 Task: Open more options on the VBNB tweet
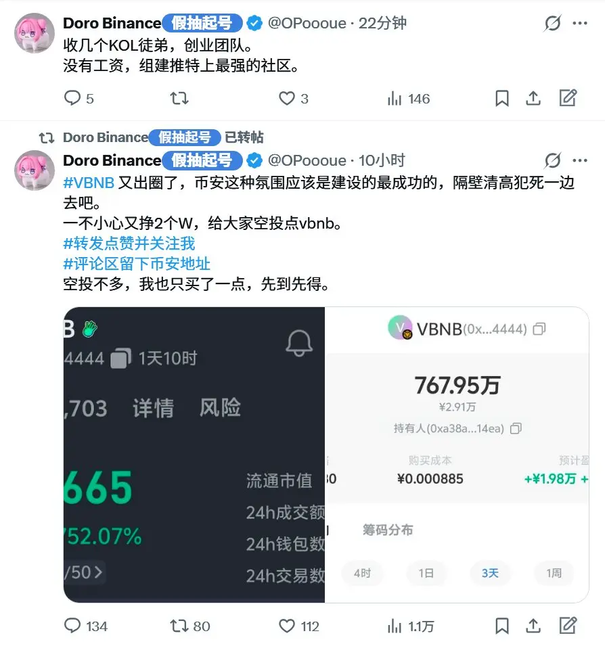click(580, 160)
